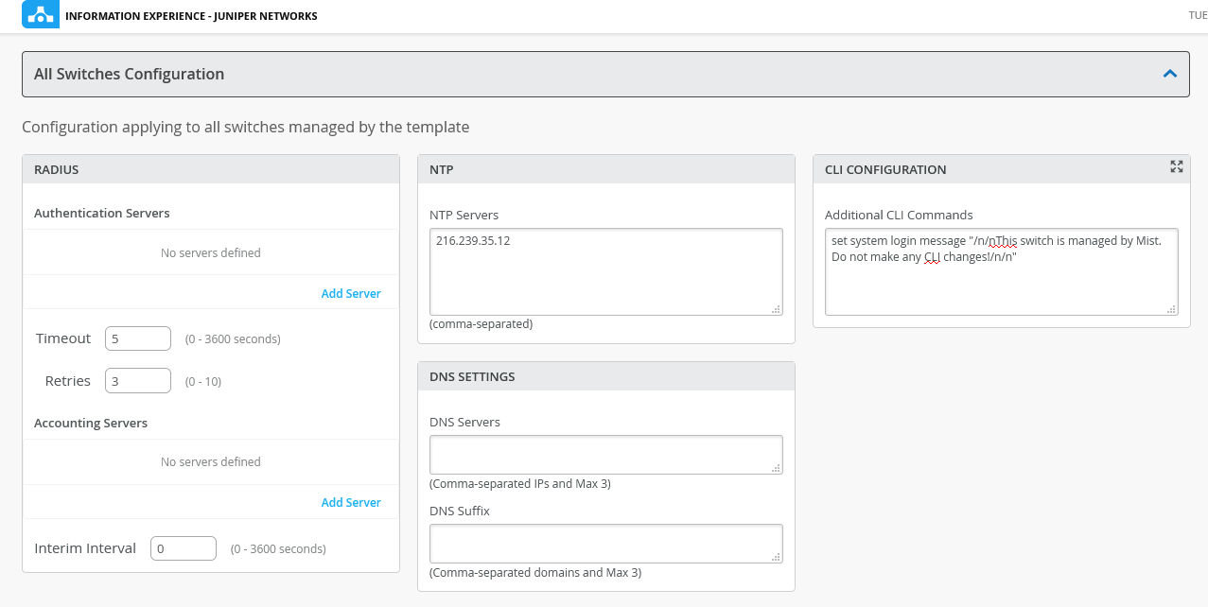Click the DNS Suffix textarea resize grip
1208x607 pixels.
[x=777, y=557]
